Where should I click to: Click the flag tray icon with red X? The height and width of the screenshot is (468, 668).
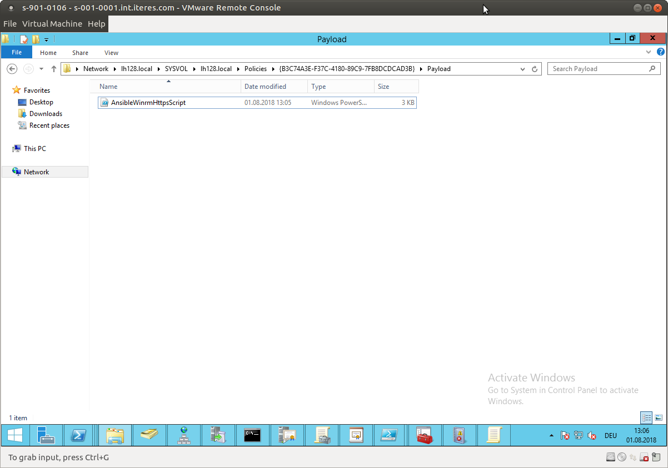coord(565,436)
